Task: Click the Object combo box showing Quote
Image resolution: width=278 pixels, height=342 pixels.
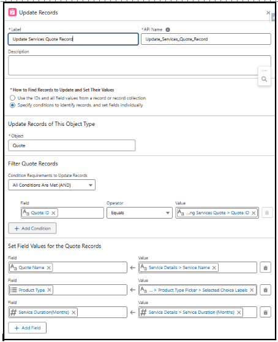Action: pyautogui.click(x=72, y=146)
